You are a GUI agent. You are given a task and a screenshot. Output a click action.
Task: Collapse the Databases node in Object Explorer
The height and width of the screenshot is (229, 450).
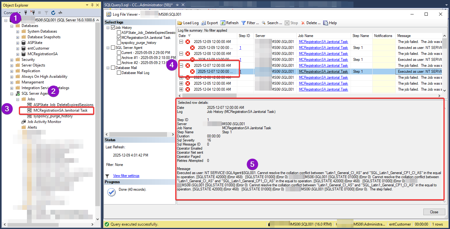(12, 26)
